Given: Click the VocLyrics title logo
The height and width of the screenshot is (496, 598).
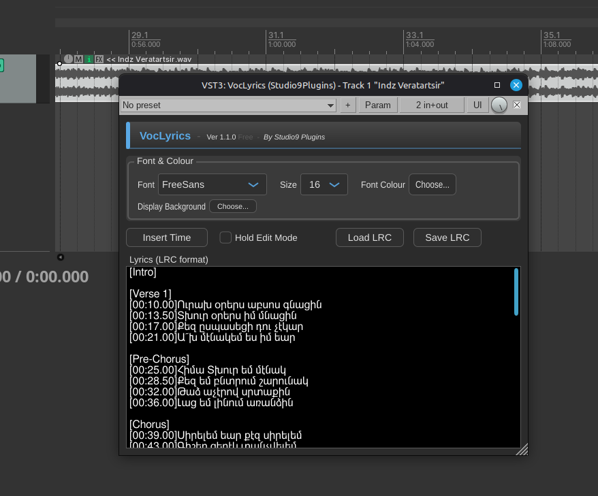Looking at the screenshot, I should (165, 136).
